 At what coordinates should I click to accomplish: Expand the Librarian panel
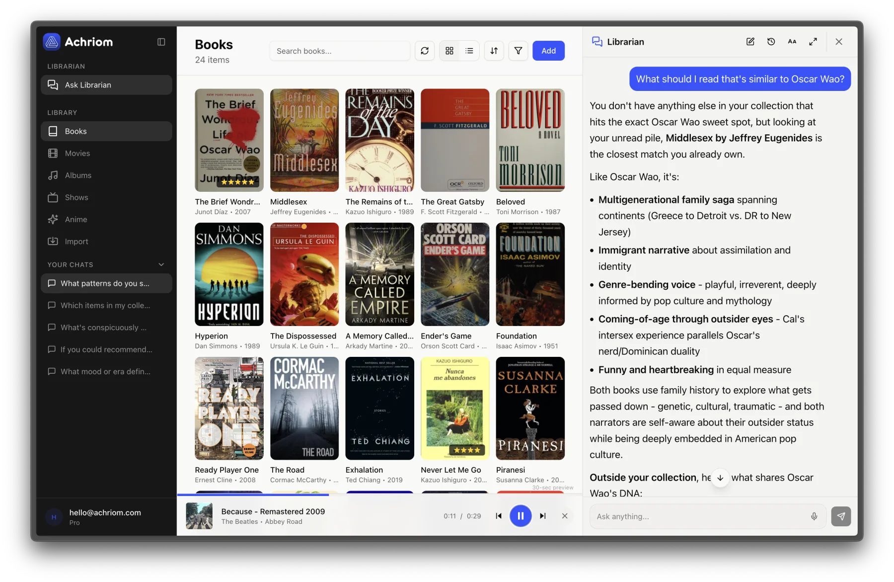point(813,42)
